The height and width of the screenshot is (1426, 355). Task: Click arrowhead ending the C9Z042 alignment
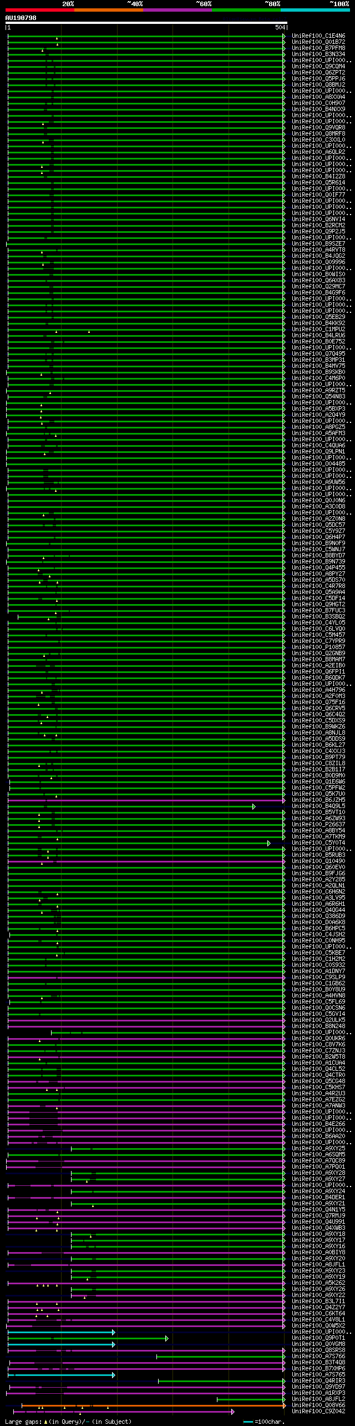tap(232, 1412)
